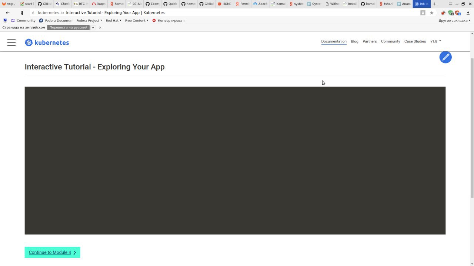This screenshot has width=474, height=266.
Task: Switch to the Permi tab
Action: (242, 4)
